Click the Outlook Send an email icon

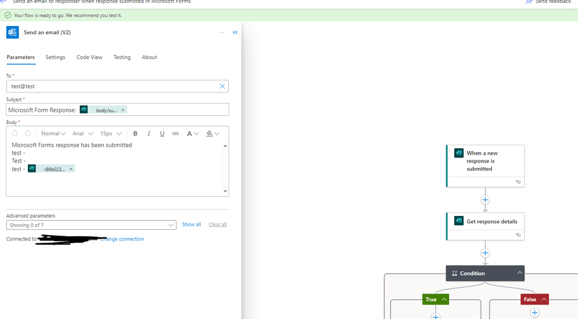[x=13, y=32]
